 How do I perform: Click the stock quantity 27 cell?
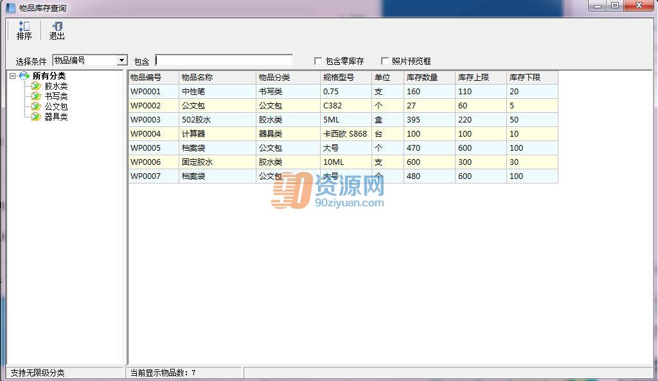[x=430, y=105]
